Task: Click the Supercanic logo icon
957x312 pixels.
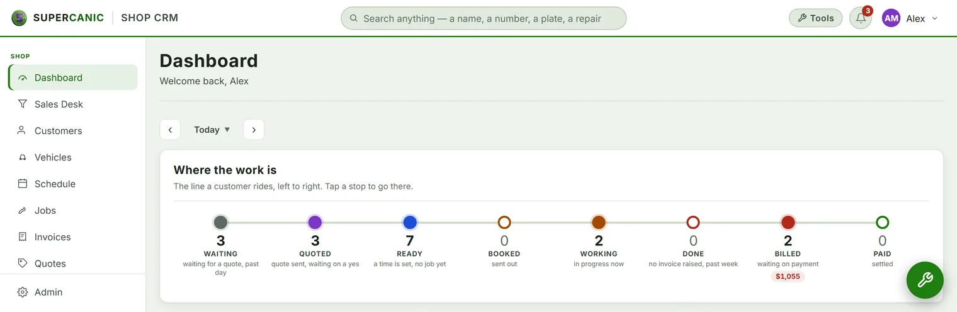Action: (x=20, y=18)
